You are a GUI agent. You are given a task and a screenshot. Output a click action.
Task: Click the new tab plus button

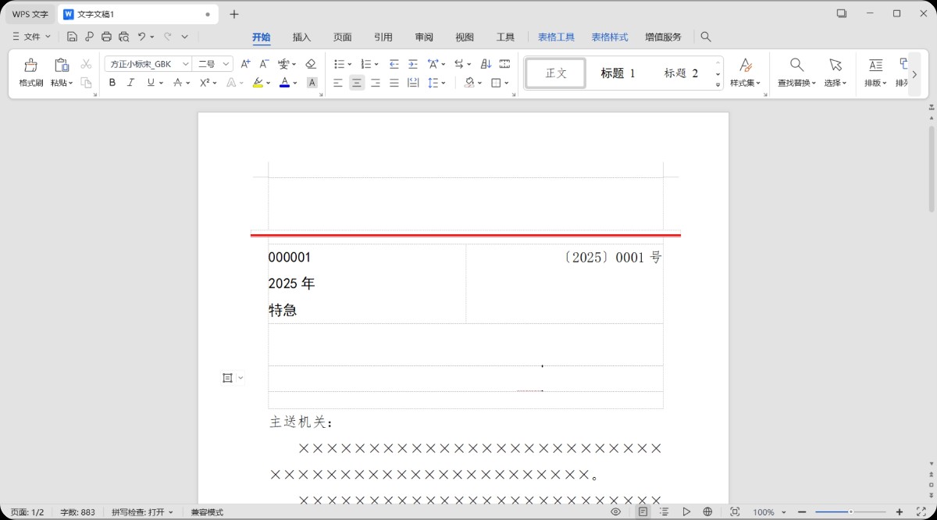pos(234,14)
